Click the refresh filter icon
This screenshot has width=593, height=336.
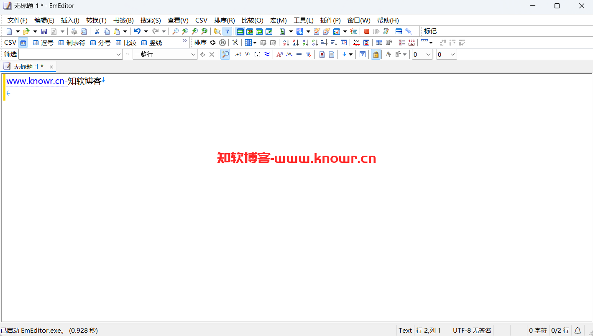coord(203,54)
